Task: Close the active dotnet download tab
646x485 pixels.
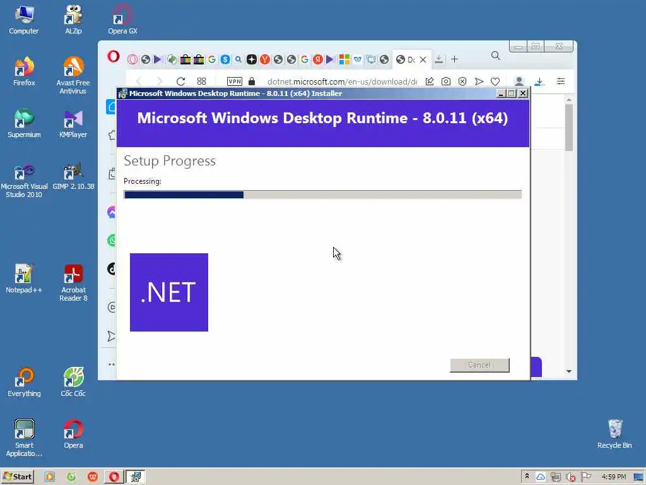Action: 423,59
